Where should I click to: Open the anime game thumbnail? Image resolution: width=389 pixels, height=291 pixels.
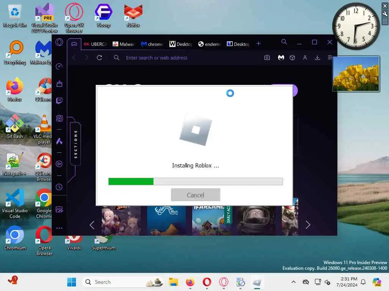coord(121,220)
